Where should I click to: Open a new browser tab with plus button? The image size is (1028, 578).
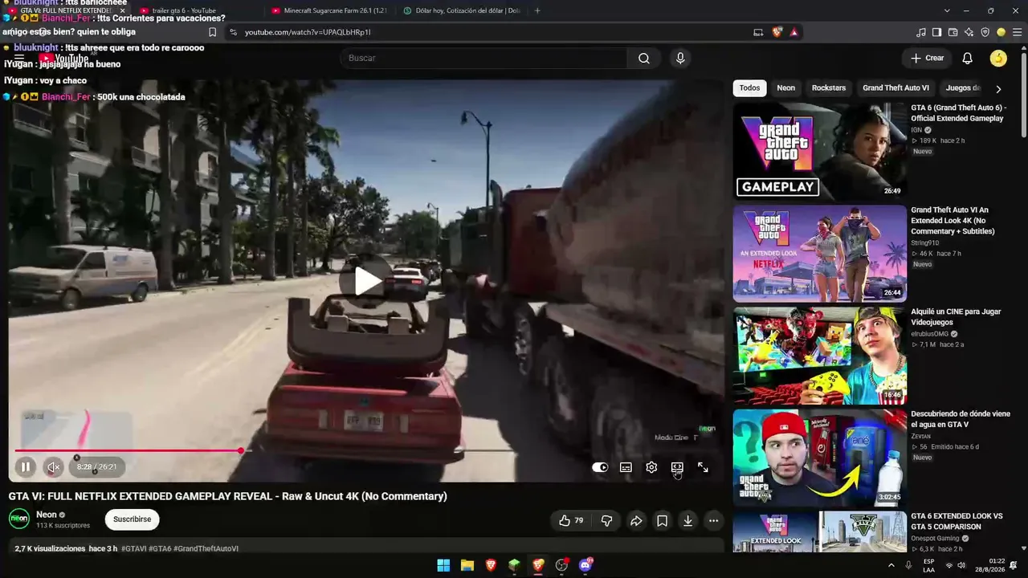[x=537, y=10]
